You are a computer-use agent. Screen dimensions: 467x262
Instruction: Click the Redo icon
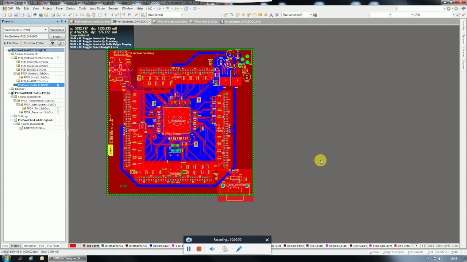coord(129,15)
